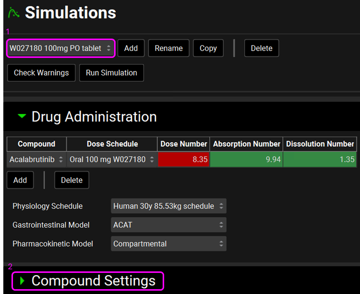Click the Dissolution Number value 1.35
This screenshot has width=360, height=294.
(x=320, y=160)
